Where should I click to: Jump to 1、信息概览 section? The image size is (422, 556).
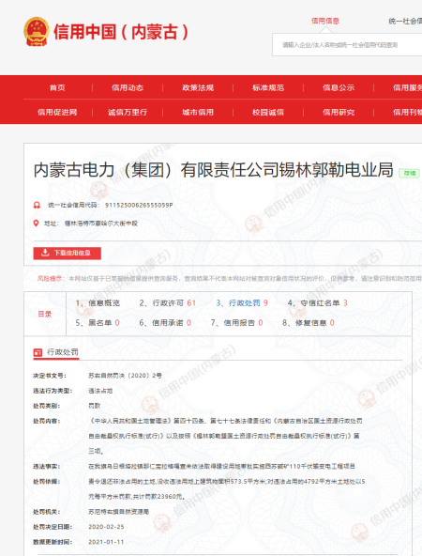(98, 302)
